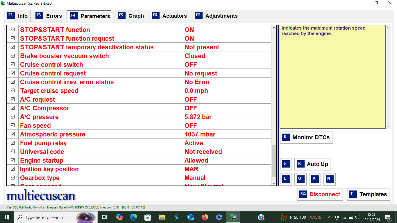Open the Actuators tab
Viewport: 397px width, 223px height.
tap(169, 16)
